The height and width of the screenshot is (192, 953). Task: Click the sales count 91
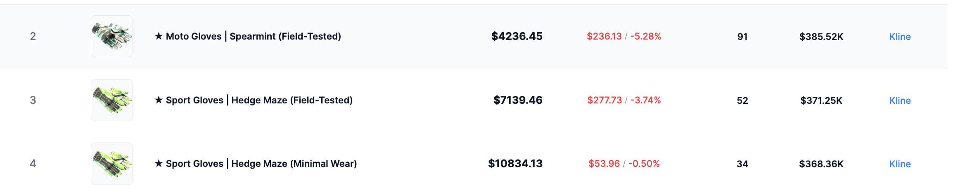742,37
